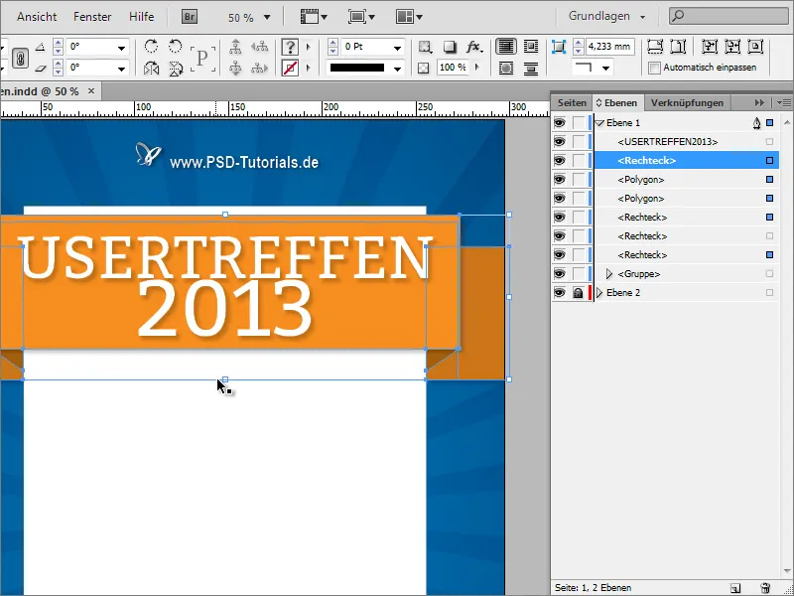The image size is (794, 596).
Task: Switch to the Verknüpfungen tab
Action: (x=687, y=103)
